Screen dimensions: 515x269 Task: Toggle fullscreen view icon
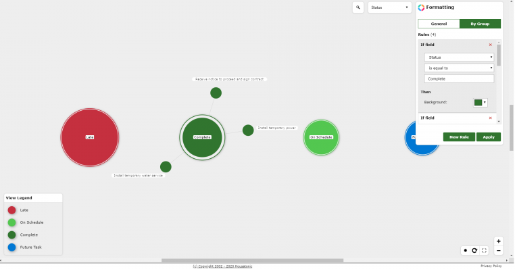pyautogui.click(x=484, y=251)
